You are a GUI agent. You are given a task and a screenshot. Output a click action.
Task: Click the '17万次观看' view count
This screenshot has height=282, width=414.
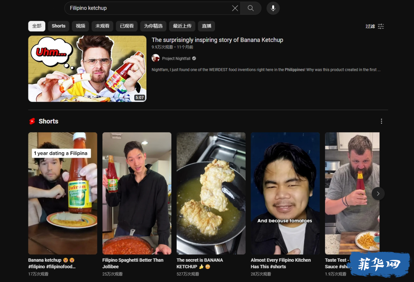pos(38,274)
